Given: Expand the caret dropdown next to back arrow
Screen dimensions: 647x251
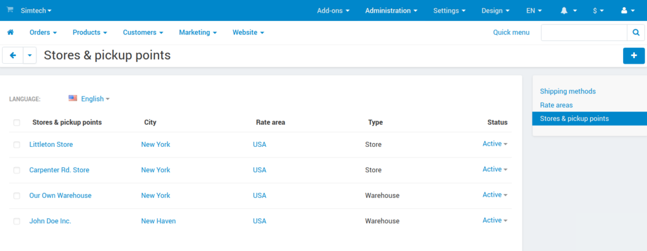Looking at the screenshot, I should click(30, 55).
